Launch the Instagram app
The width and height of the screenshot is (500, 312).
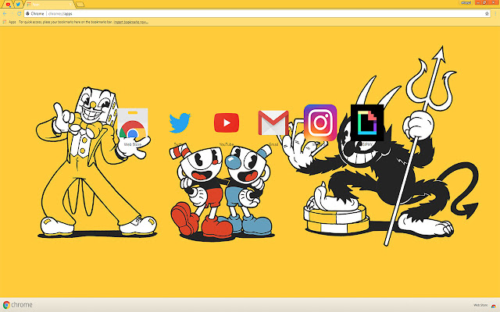point(320,125)
